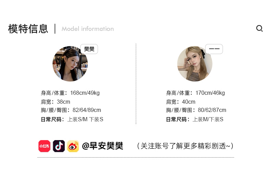Open the Xiaohongshu red app icon
271x171 pixels.
coord(44,146)
